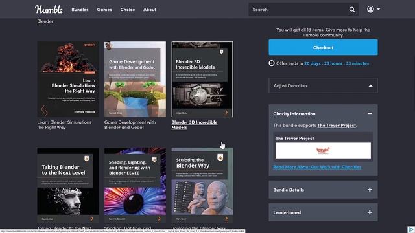Collapse Charity Information with minus icon
Screen dimensions: 415x233
tap(370, 114)
